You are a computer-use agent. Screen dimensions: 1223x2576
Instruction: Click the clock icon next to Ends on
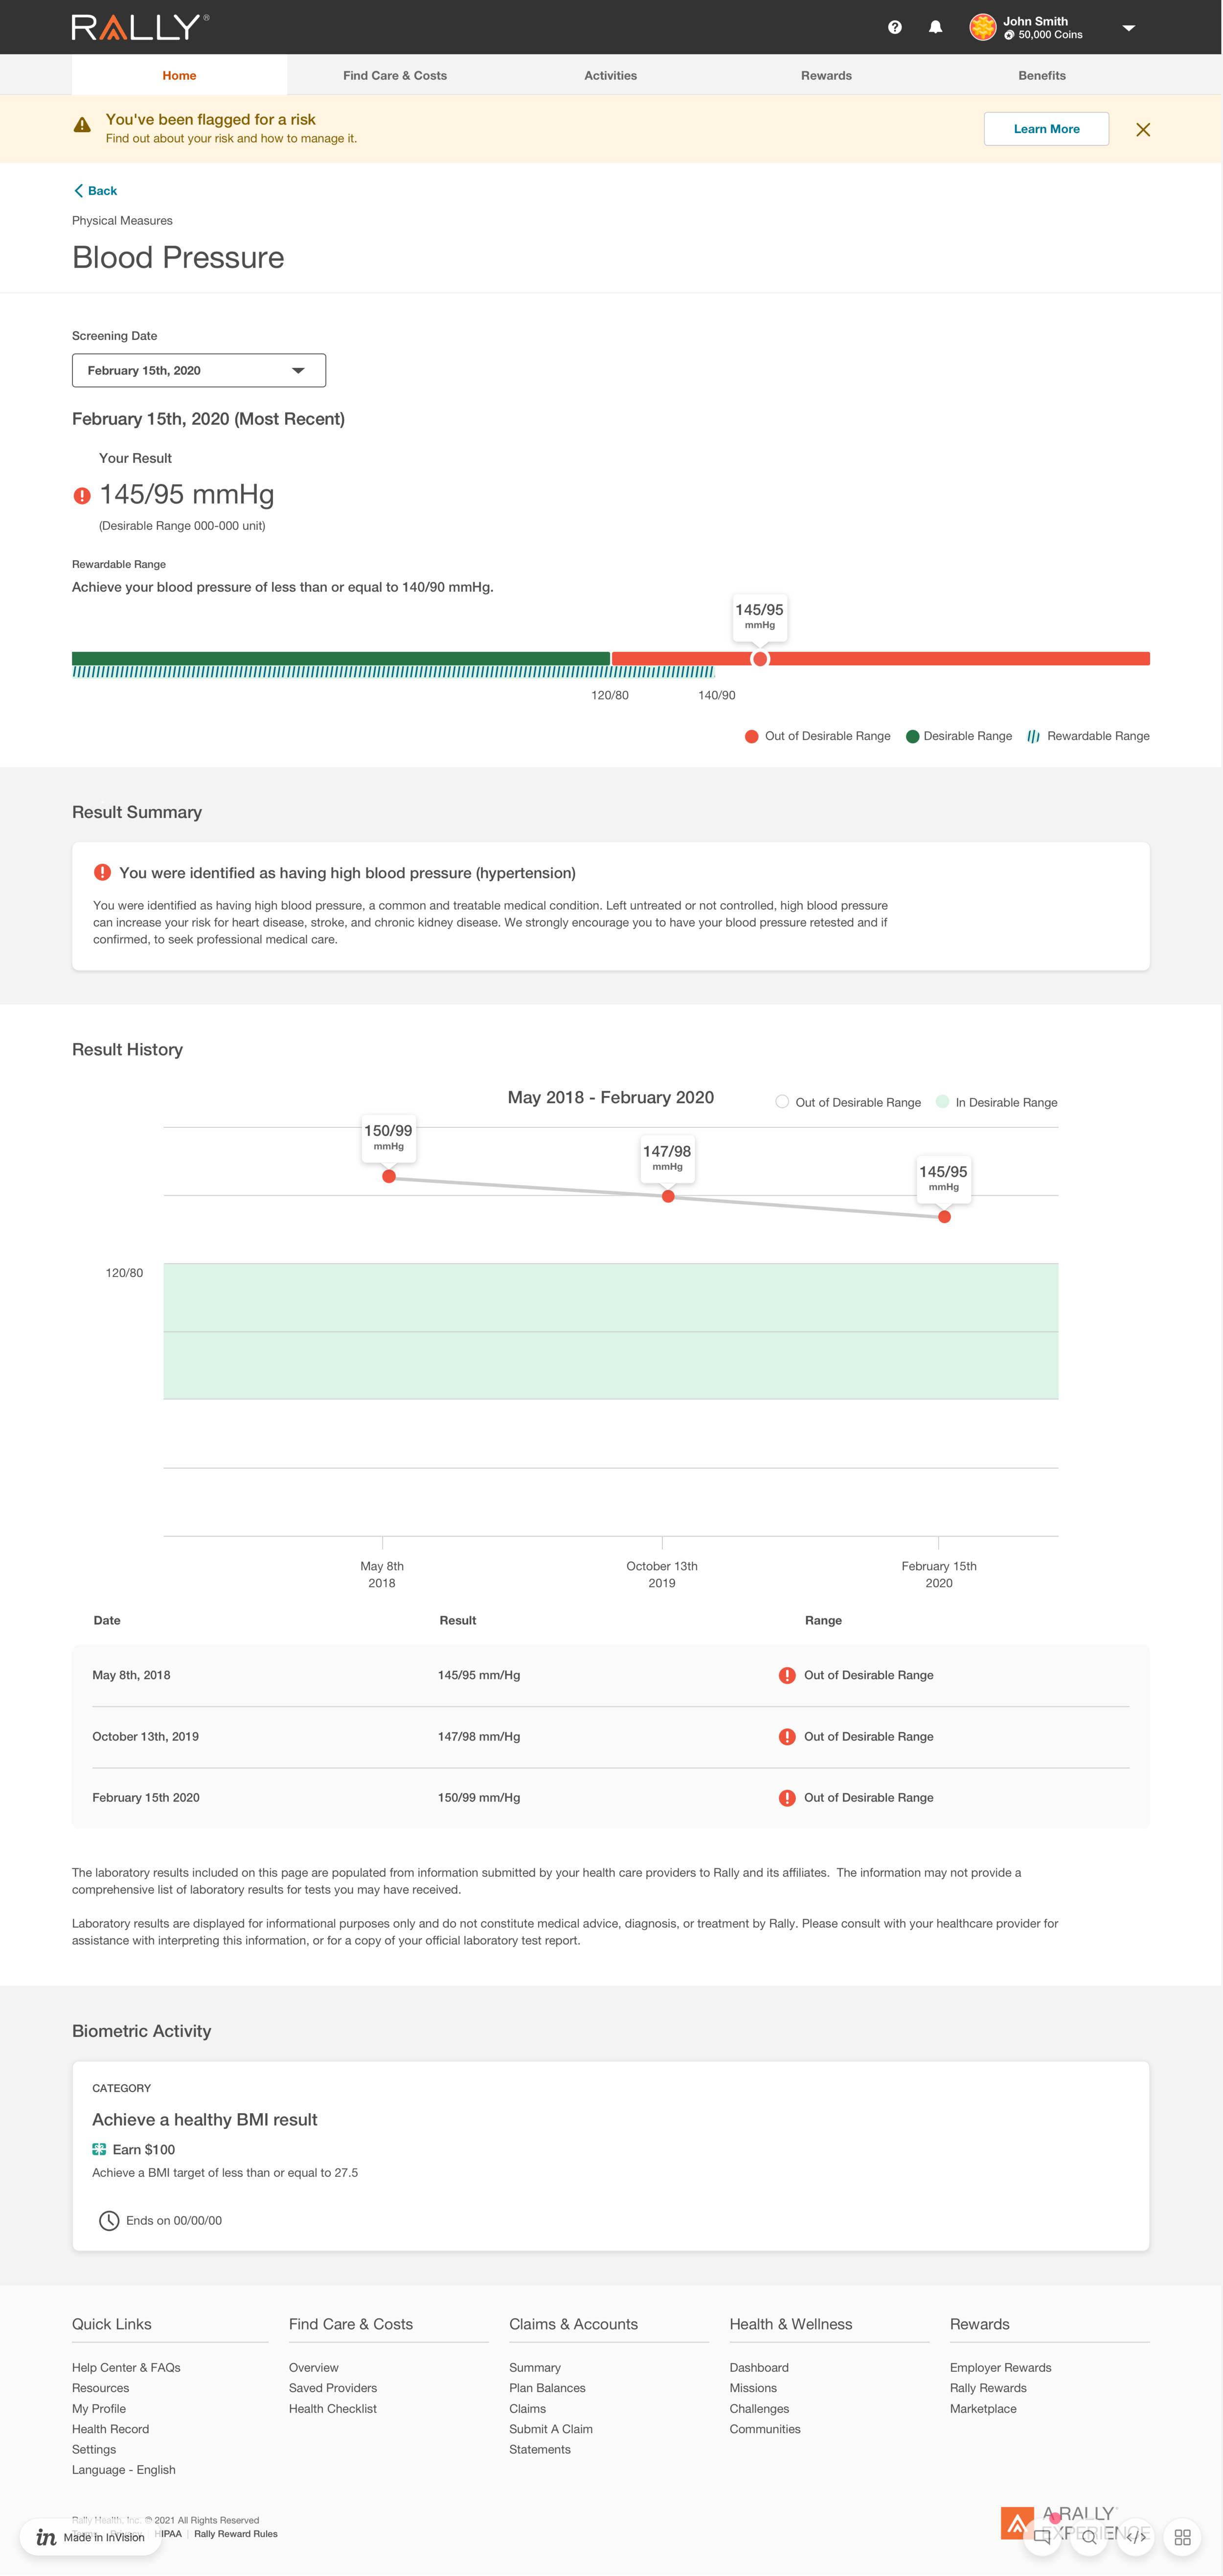click(109, 2220)
